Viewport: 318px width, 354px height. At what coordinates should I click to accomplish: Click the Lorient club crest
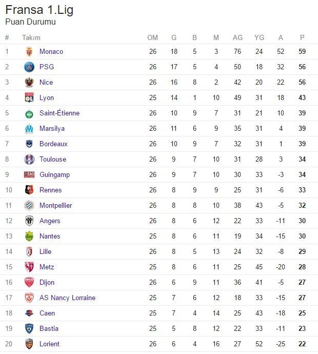click(29, 344)
